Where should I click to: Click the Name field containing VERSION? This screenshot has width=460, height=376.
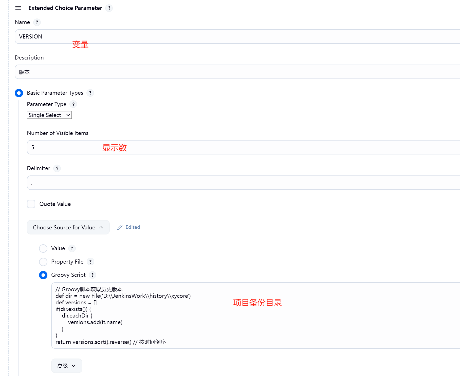click(x=228, y=37)
